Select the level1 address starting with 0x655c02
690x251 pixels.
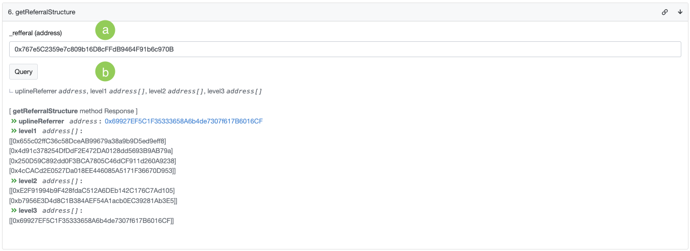pos(89,141)
